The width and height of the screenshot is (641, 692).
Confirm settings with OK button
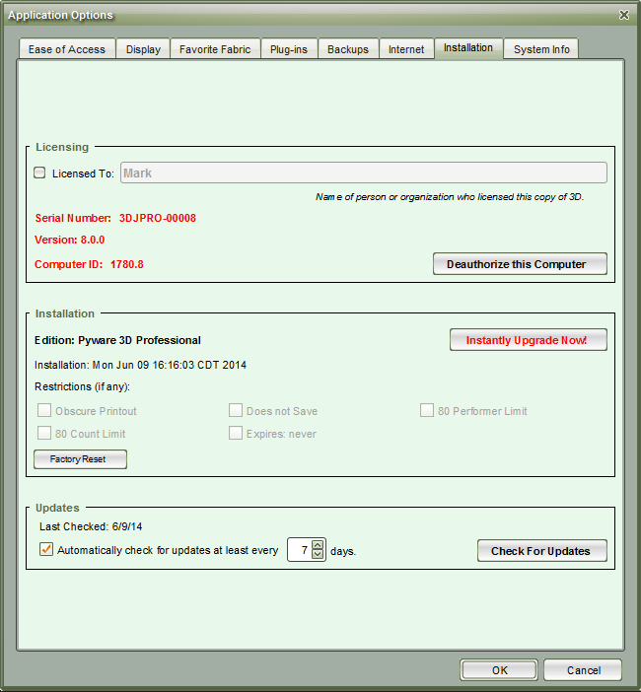499,670
